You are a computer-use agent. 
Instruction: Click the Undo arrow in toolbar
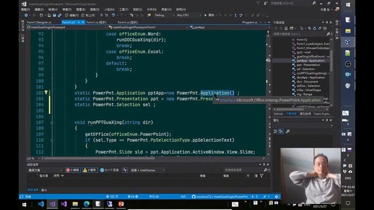(113, 15)
